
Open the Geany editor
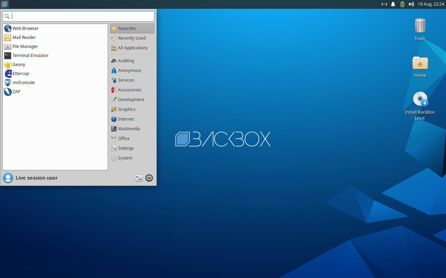[18, 64]
